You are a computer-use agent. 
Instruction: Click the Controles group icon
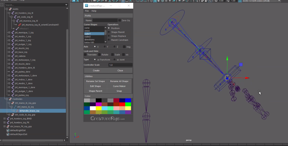click(10, 99)
